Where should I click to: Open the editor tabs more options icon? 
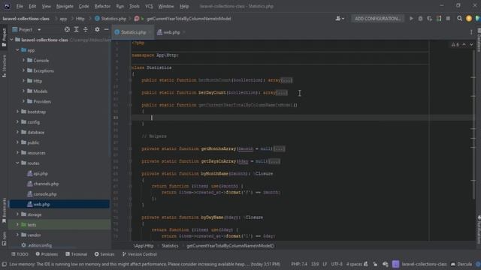(x=471, y=32)
